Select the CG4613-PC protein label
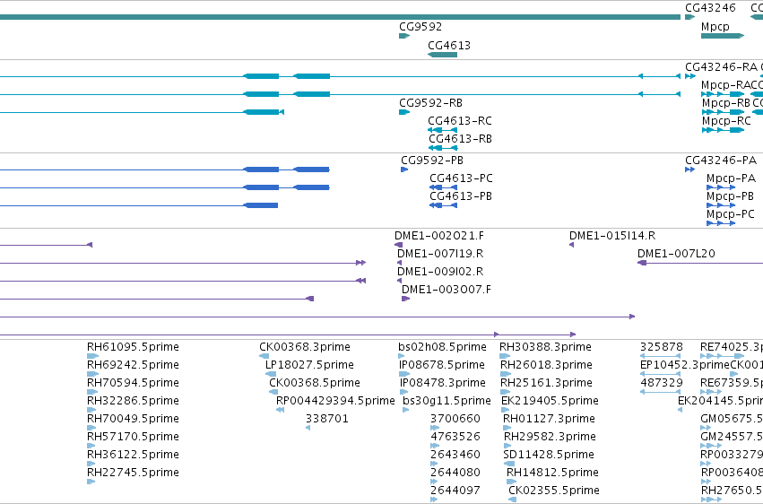 pos(462,178)
